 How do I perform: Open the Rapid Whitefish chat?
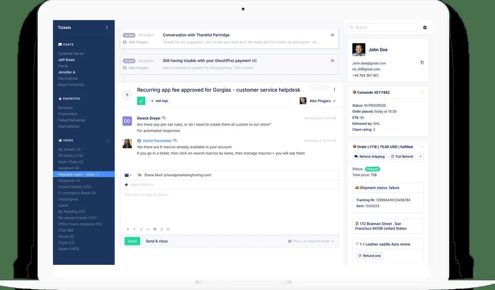tap(71, 84)
